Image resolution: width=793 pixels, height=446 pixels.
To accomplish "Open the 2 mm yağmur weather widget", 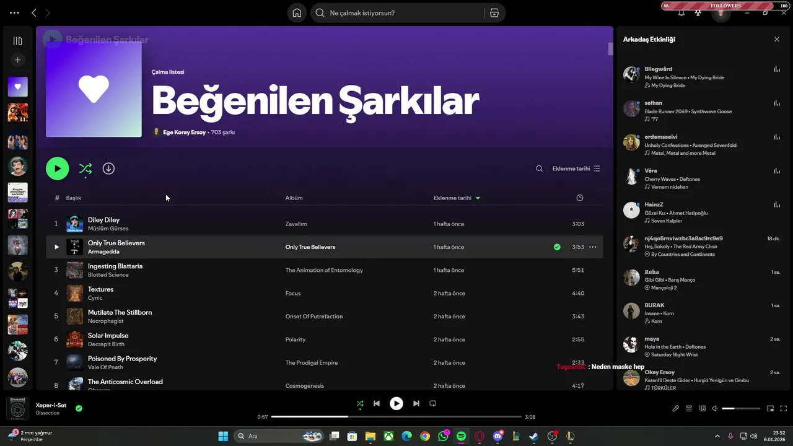I will click(30, 435).
